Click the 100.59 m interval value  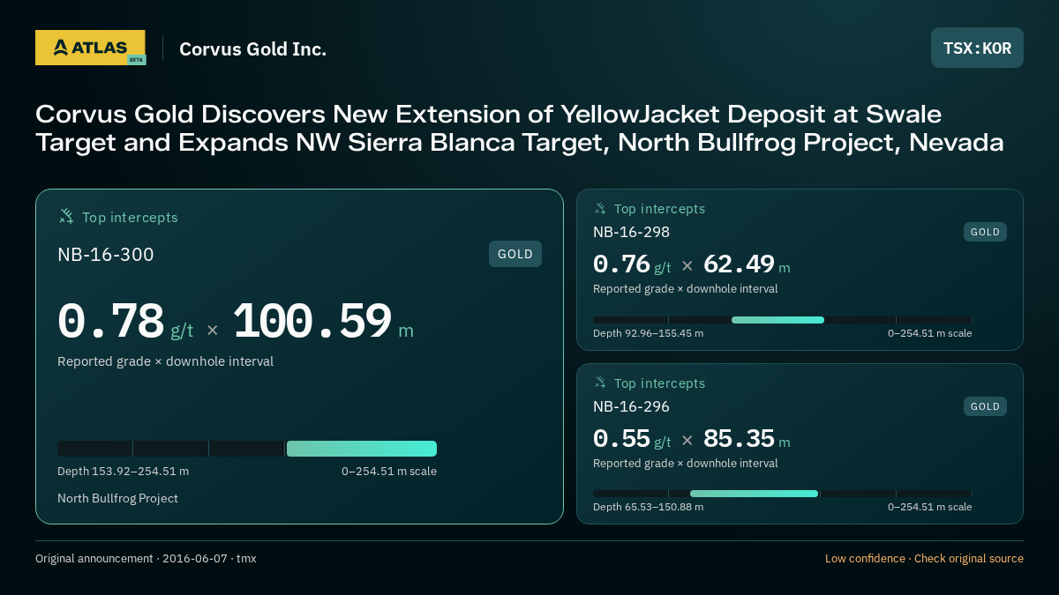tap(323, 322)
